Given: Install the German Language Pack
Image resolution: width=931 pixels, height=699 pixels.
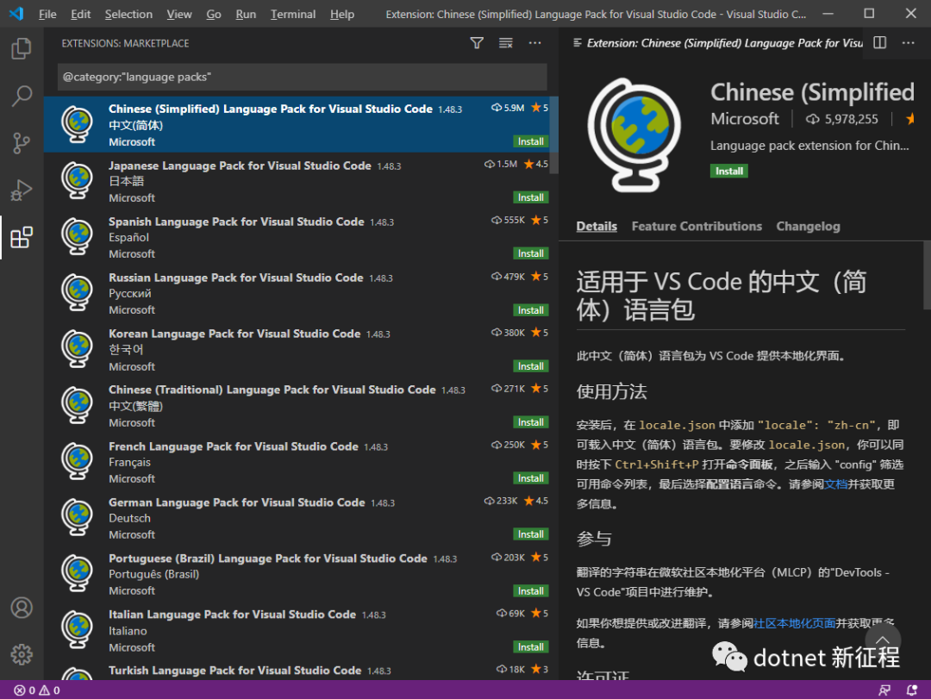Looking at the screenshot, I should click(x=531, y=534).
